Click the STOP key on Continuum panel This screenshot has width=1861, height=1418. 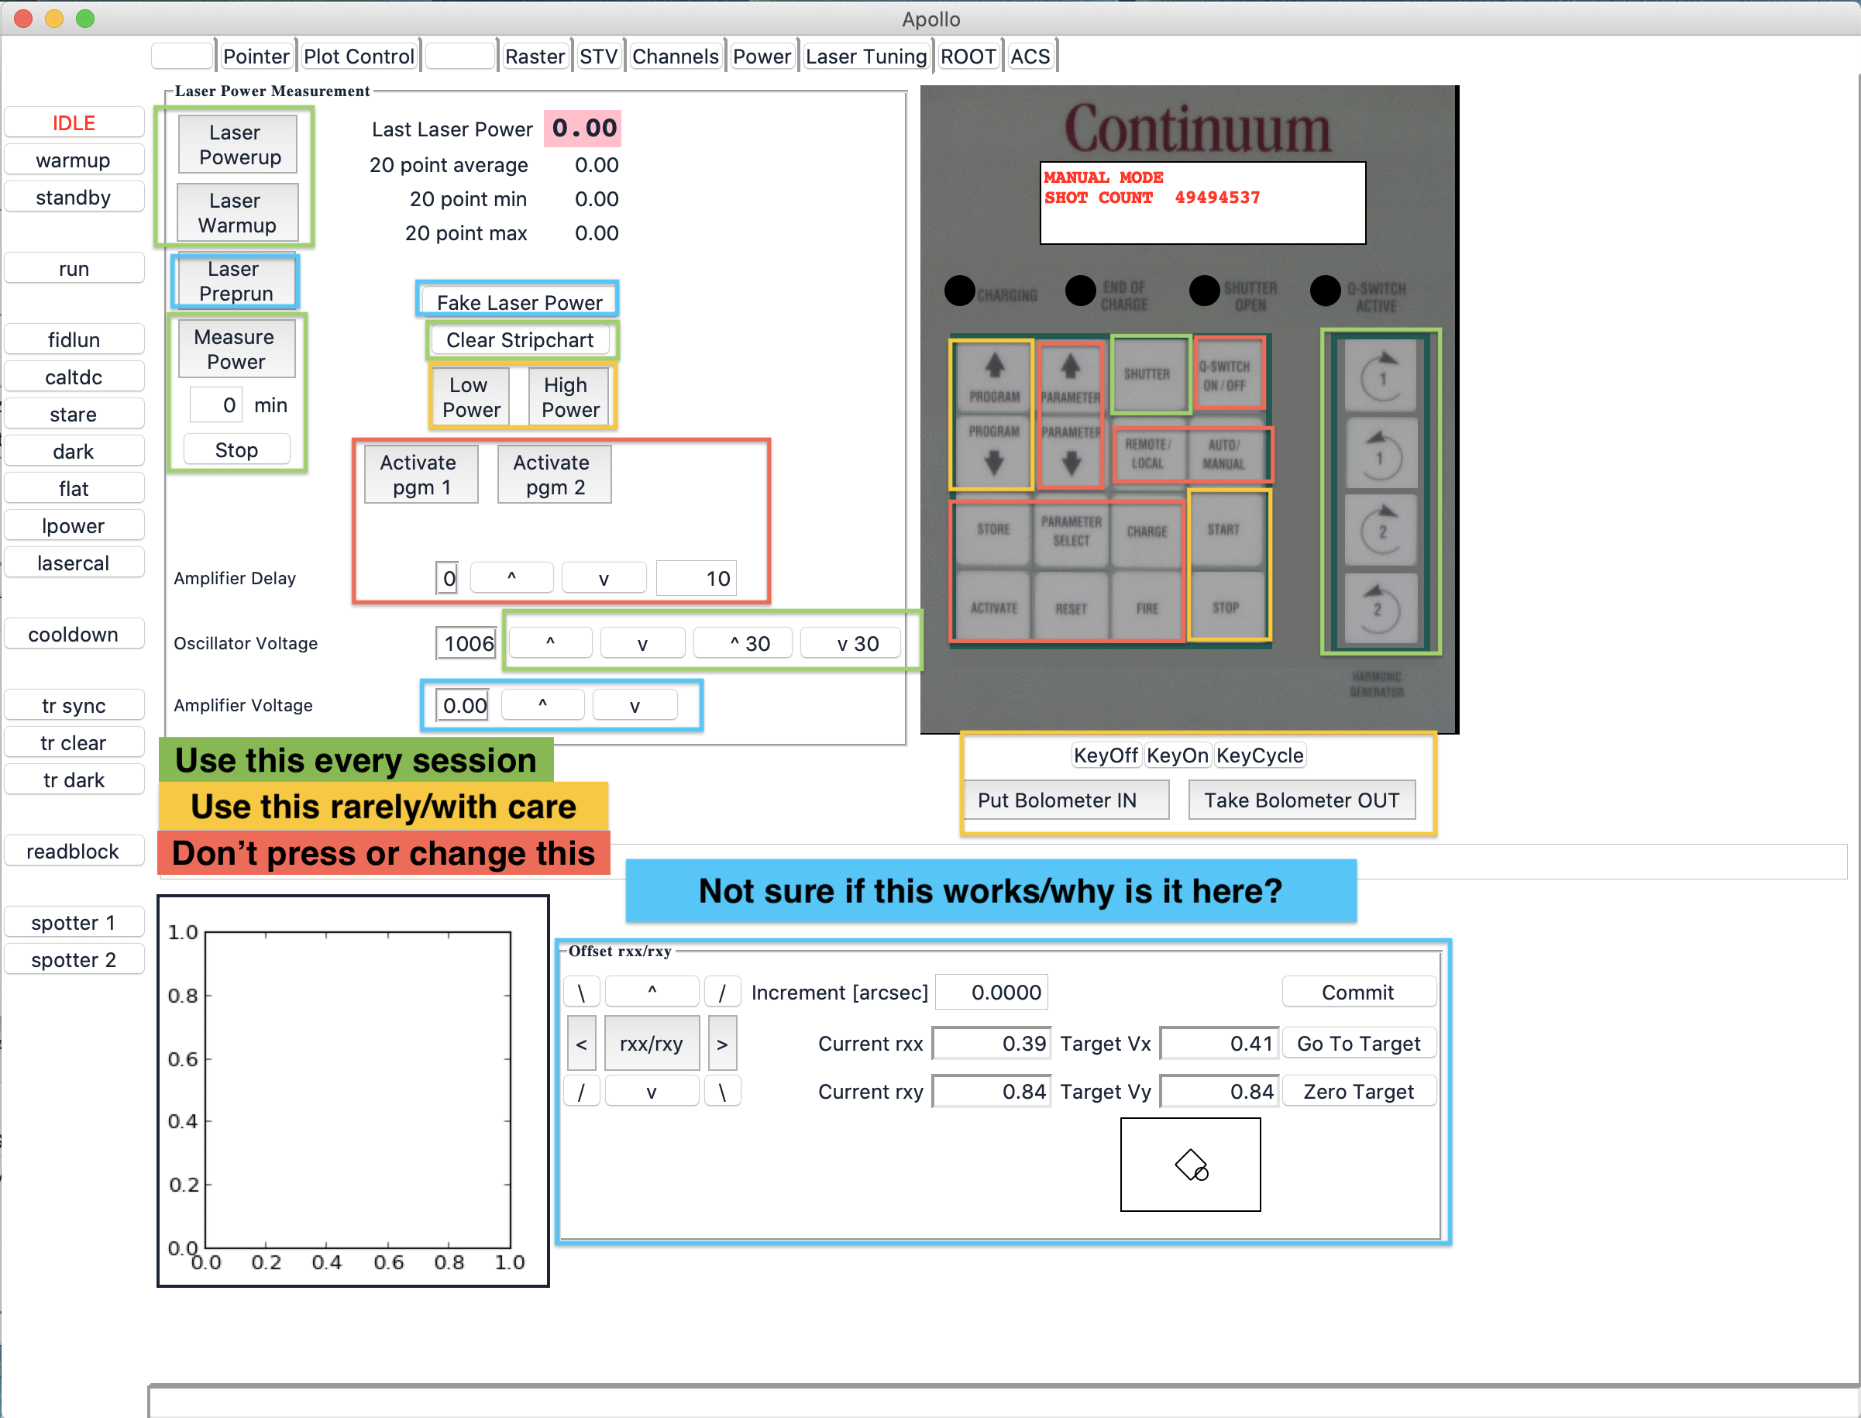pyautogui.click(x=1224, y=607)
